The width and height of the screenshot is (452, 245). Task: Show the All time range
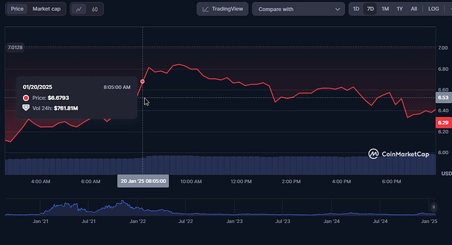pos(413,9)
